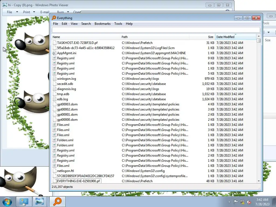Viewport: 276px width, 207px height.
Task: Select the winlogon.log result
Action: 67,79
